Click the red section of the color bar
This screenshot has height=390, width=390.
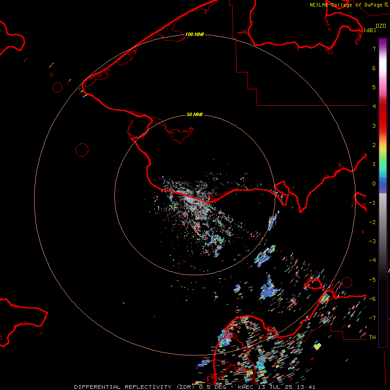click(383, 117)
